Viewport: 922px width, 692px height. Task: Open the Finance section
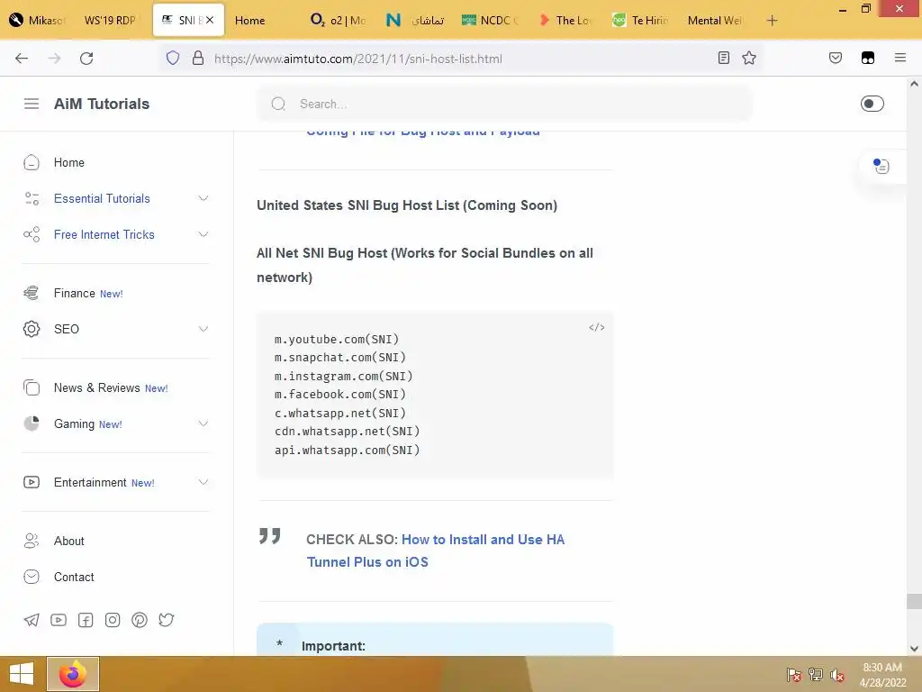click(74, 293)
